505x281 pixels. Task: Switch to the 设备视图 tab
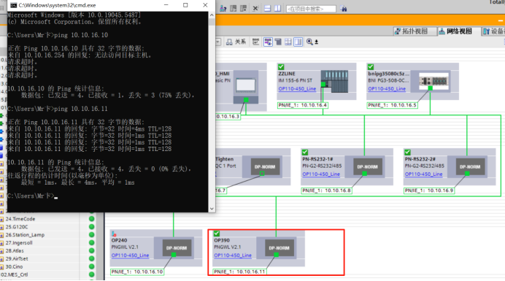click(494, 31)
